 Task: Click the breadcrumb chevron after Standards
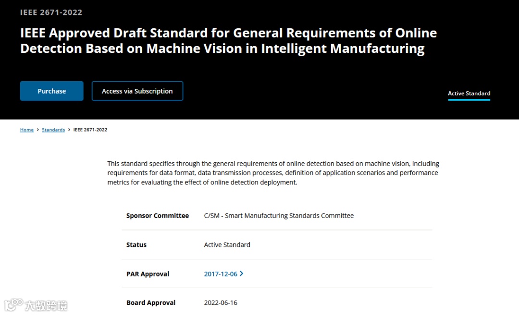(69, 130)
